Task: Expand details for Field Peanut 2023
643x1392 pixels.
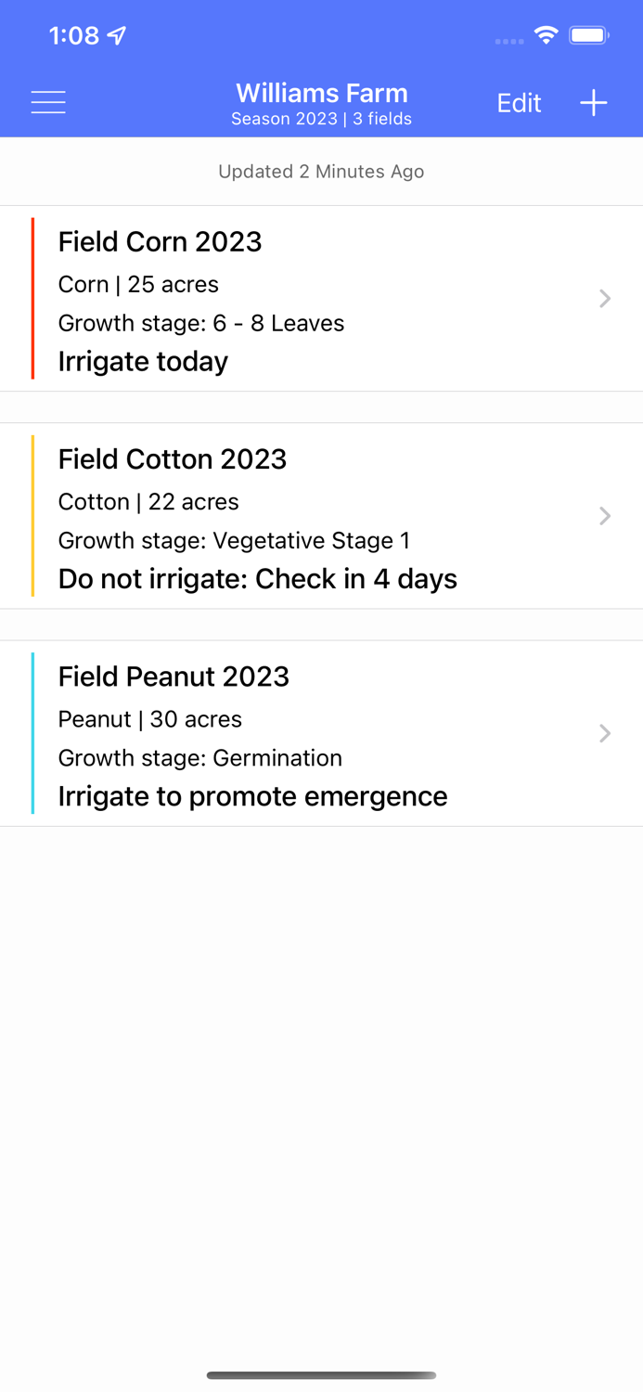Action: click(605, 733)
